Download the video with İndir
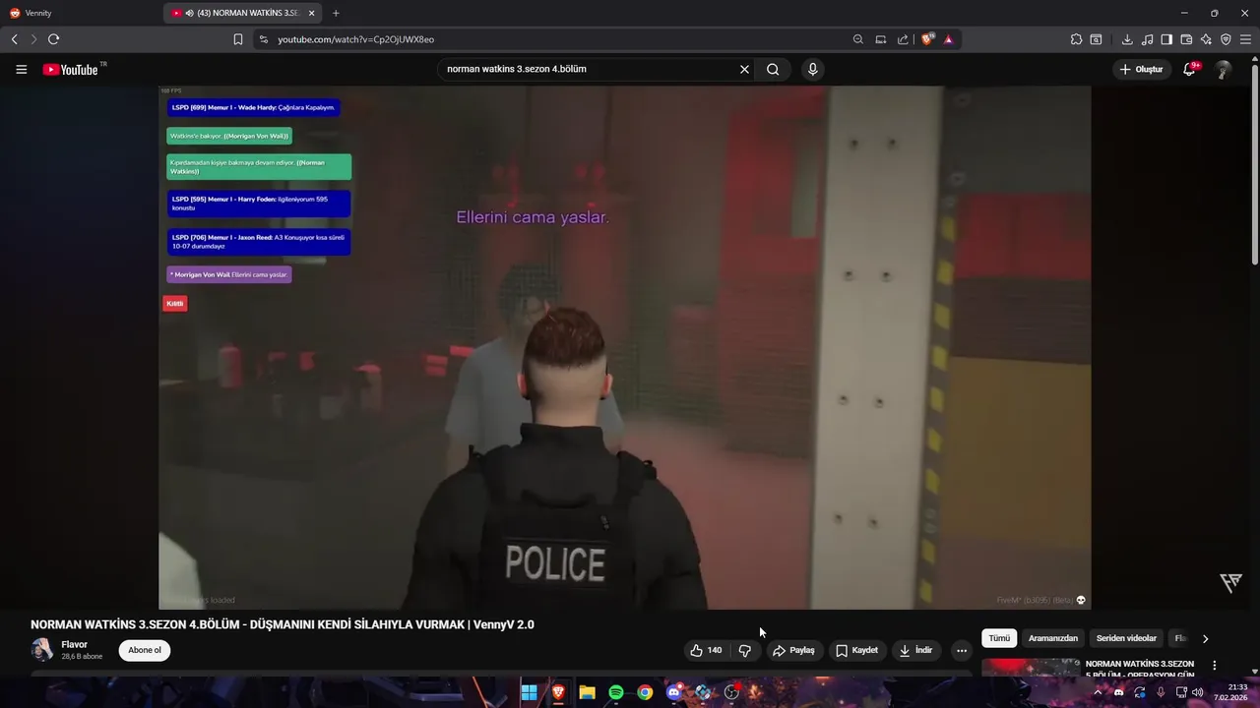Viewport: 1260px width, 708px height. pyautogui.click(x=915, y=650)
